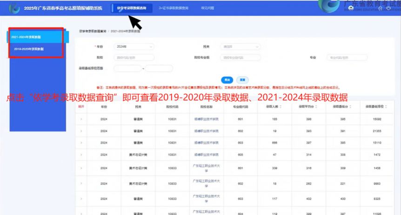Open the 科类 dropdown
This screenshot has height=215, width=401.
(241, 46)
